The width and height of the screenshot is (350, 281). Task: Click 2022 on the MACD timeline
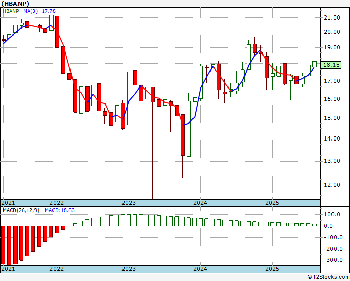pos(57,269)
